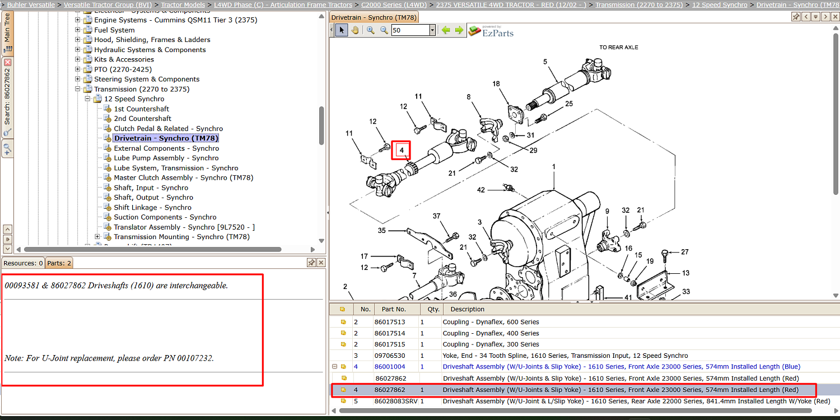This screenshot has width=840, height=420.
Task: Click callout number 18 in diagram
Action: [x=496, y=84]
